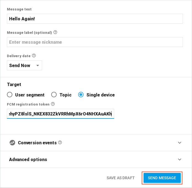
Task: Expand the Advanced options chevron
Action: point(180,159)
